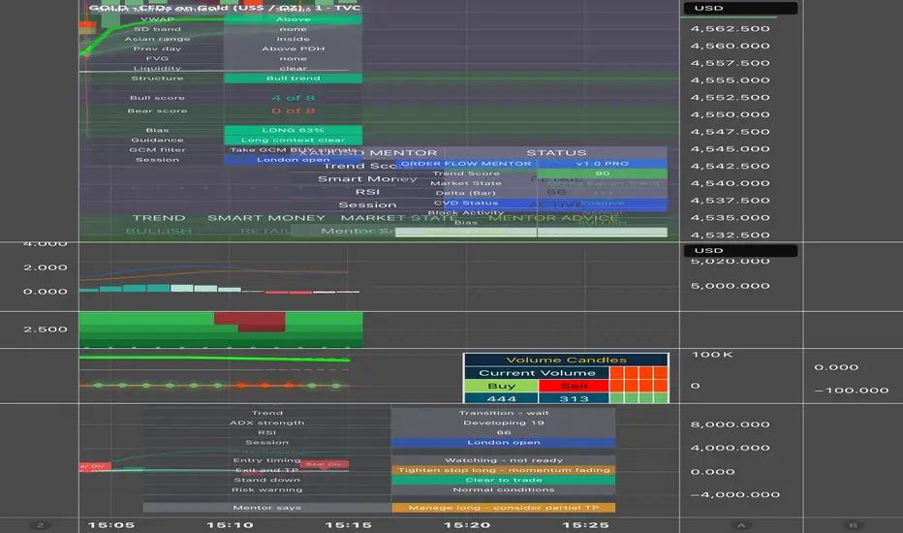Click the 15:10 time axis label
This screenshot has width=903, height=533.
[x=230, y=525]
